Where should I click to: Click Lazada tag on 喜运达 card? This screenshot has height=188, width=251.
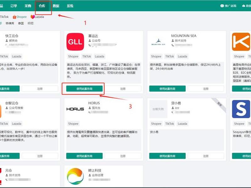pos(99,56)
